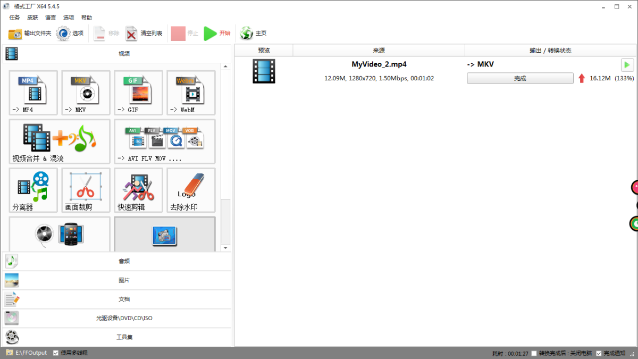Select the -> MKV conversion icon
638x359 pixels.
coord(86,93)
